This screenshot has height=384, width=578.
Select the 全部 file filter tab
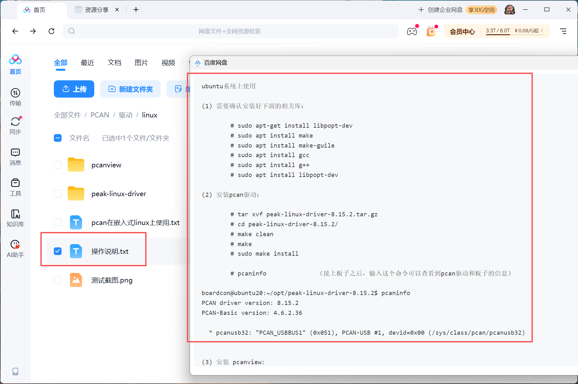click(x=61, y=63)
